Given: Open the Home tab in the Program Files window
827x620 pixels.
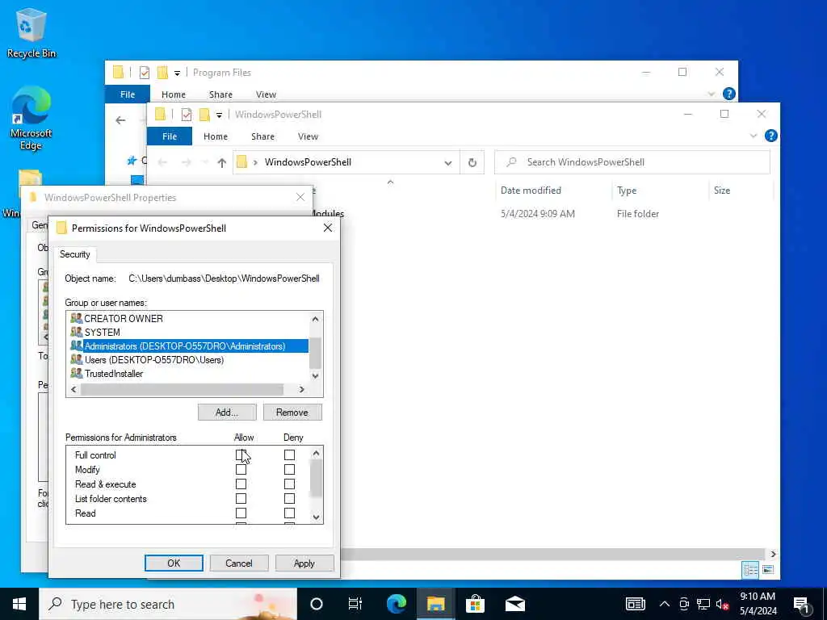Looking at the screenshot, I should click(174, 94).
